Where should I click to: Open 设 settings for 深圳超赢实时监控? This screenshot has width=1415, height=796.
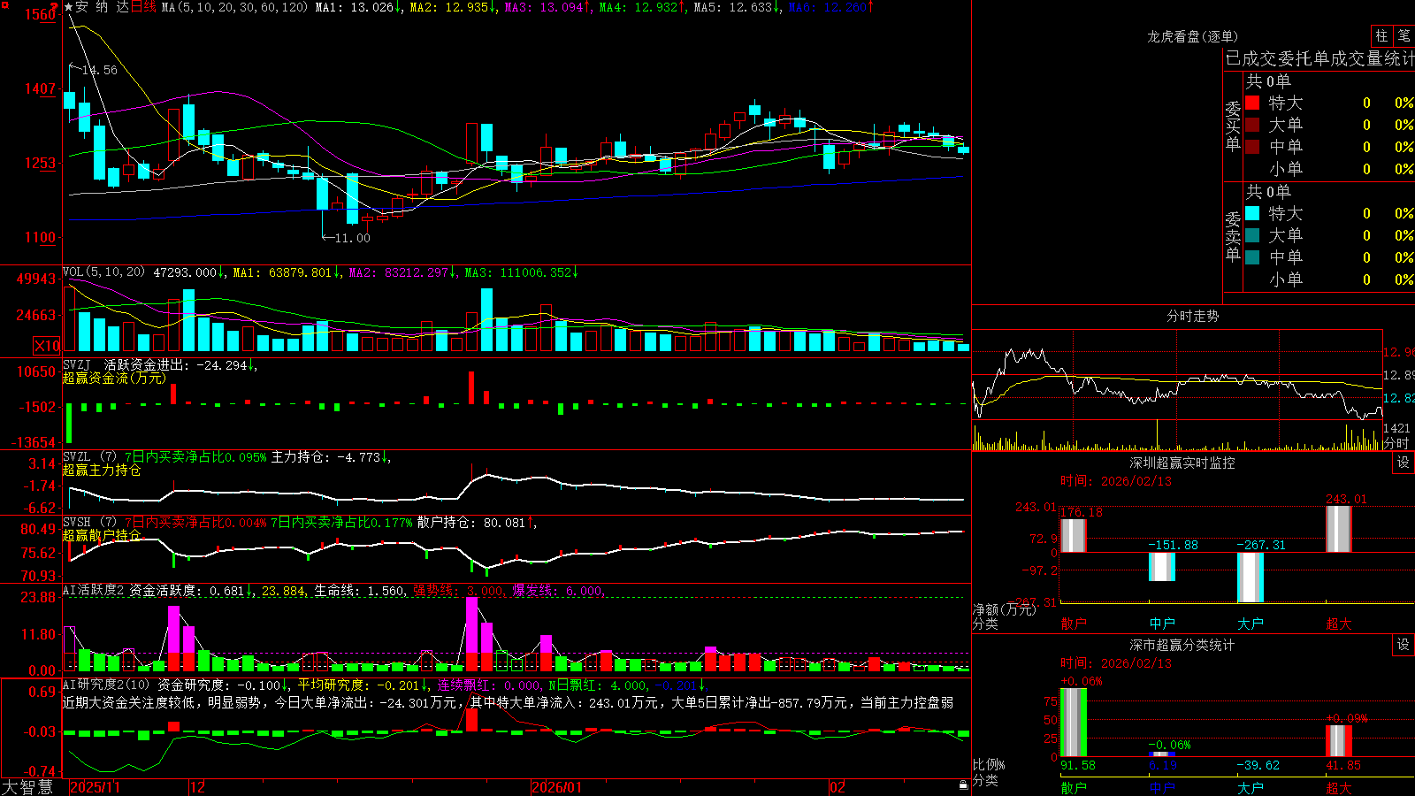click(x=1404, y=463)
